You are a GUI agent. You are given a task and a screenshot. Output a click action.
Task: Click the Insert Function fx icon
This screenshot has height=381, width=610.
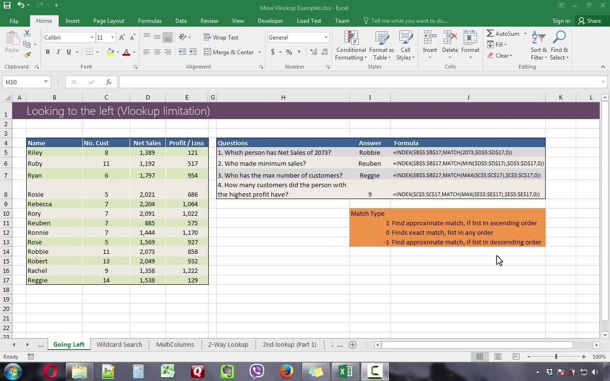109,82
